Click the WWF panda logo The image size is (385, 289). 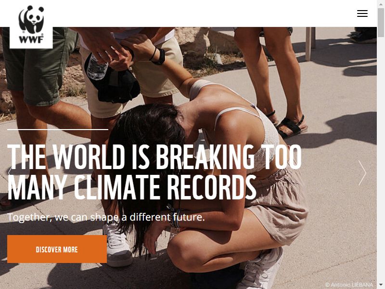click(31, 25)
